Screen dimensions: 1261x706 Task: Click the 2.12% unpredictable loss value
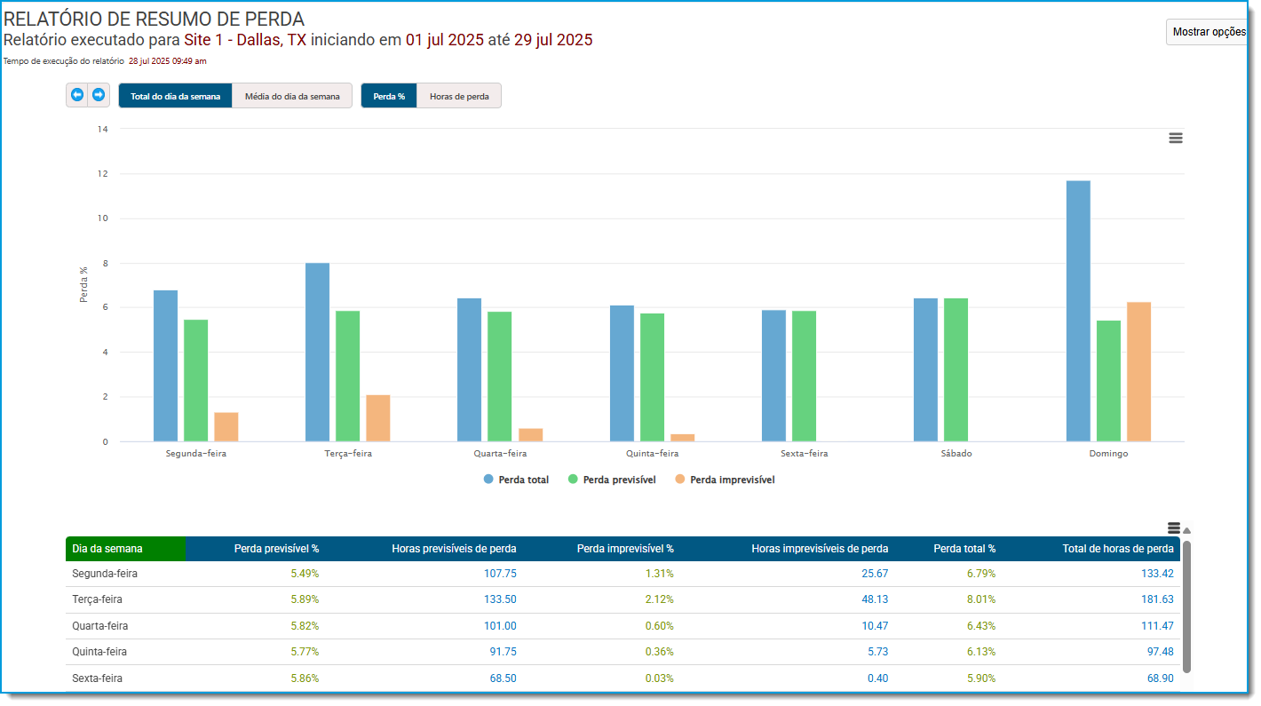tap(660, 599)
